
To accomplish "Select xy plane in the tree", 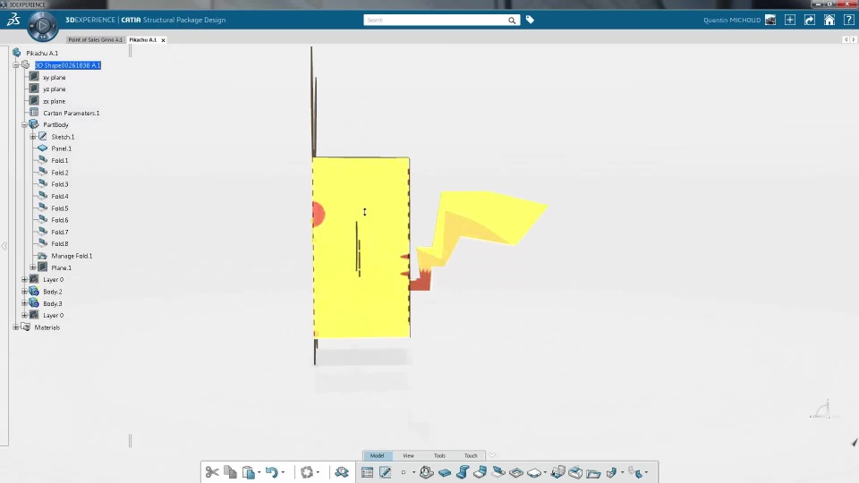I will pos(55,77).
